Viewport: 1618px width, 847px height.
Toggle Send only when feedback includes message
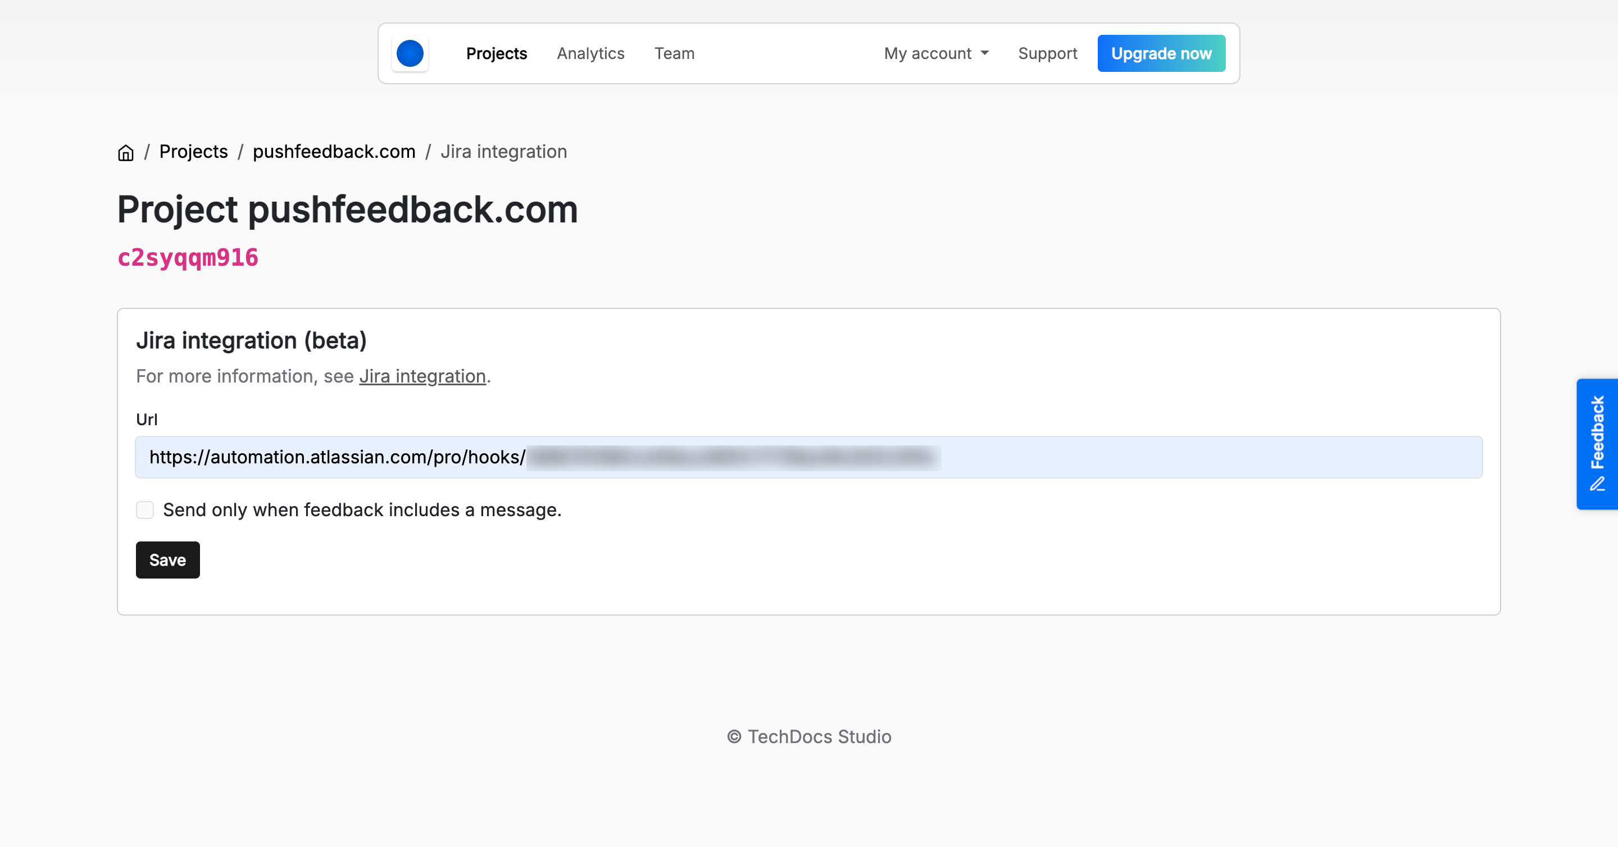(x=144, y=510)
